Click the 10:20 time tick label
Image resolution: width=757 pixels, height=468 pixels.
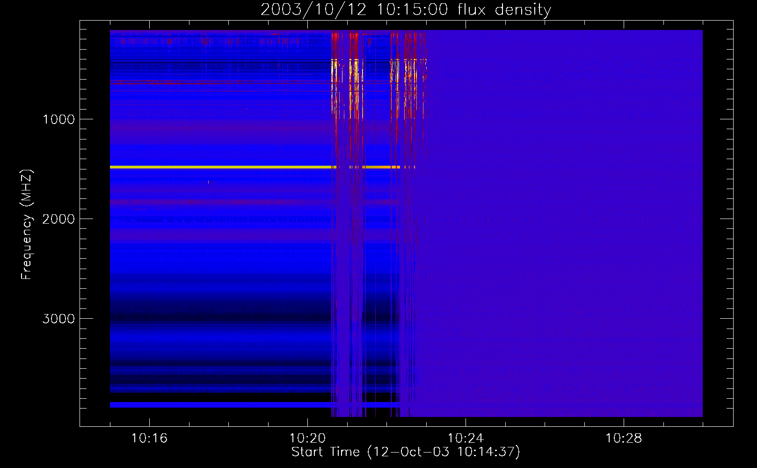click(x=307, y=438)
